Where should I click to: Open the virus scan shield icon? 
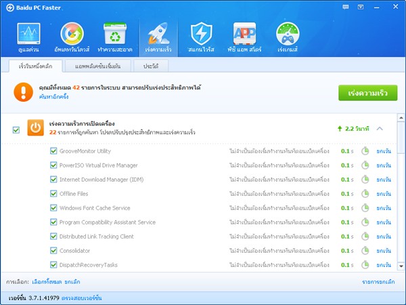[201, 33]
